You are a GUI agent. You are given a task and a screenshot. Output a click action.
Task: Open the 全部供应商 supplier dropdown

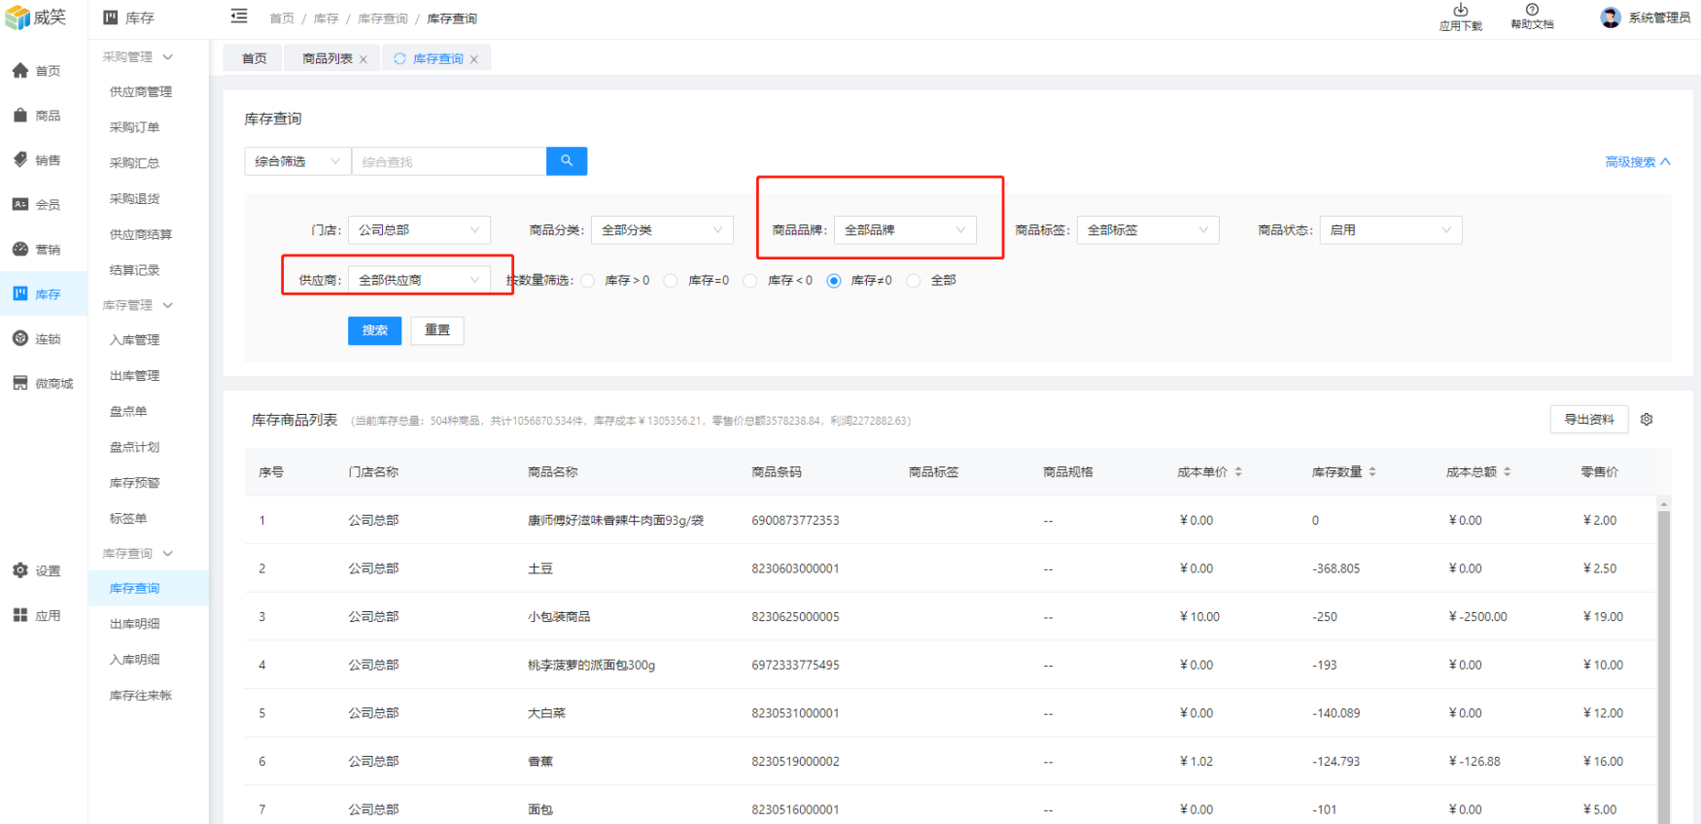(x=418, y=280)
